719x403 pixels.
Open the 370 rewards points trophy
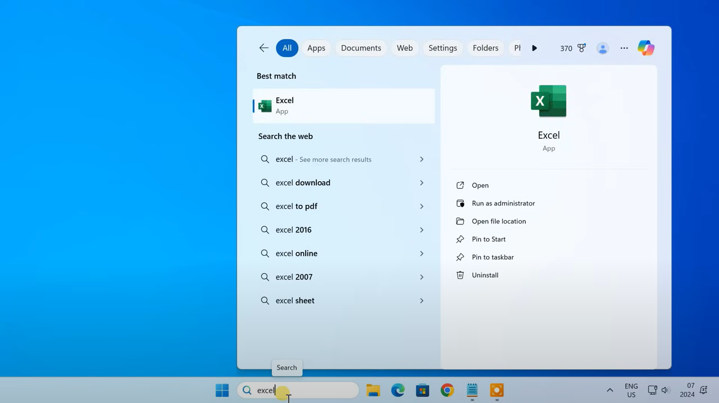(x=574, y=48)
